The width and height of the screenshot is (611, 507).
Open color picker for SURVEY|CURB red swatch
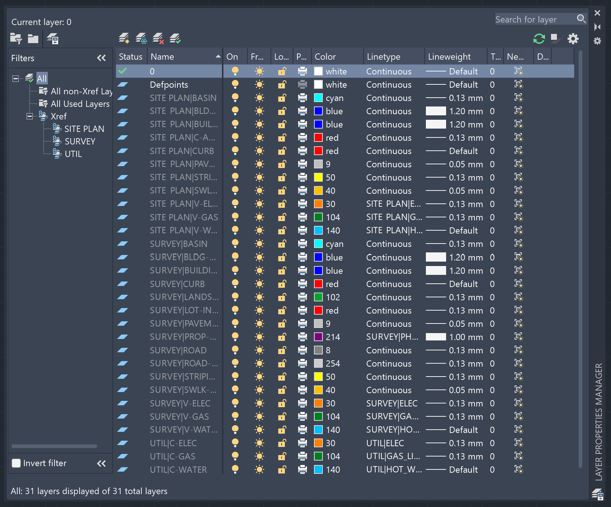click(318, 284)
